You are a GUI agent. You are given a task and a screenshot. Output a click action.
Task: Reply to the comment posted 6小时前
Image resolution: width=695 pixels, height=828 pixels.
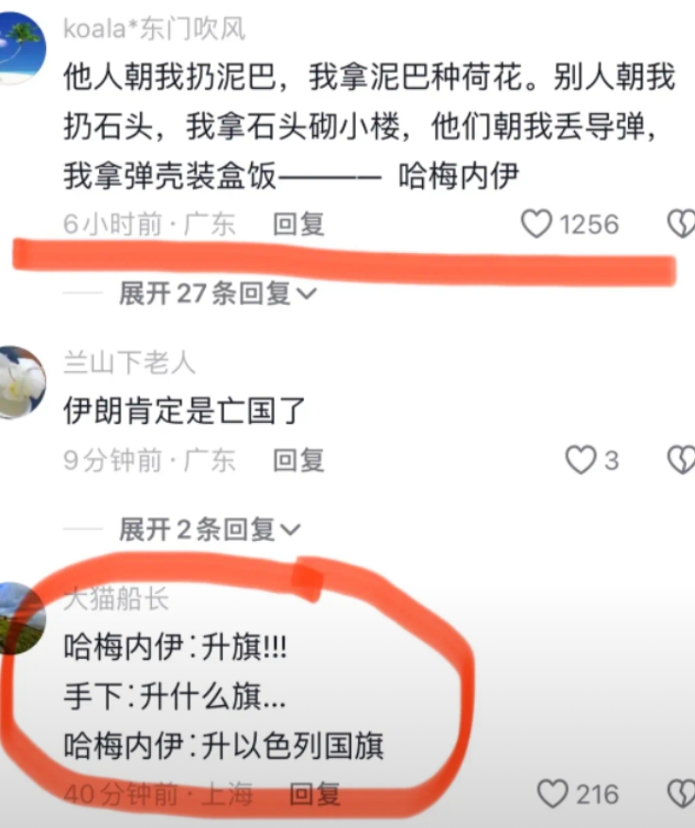click(x=298, y=225)
